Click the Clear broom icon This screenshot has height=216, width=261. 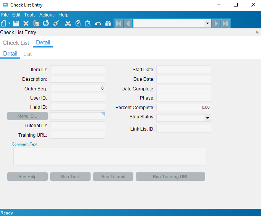(56, 23)
